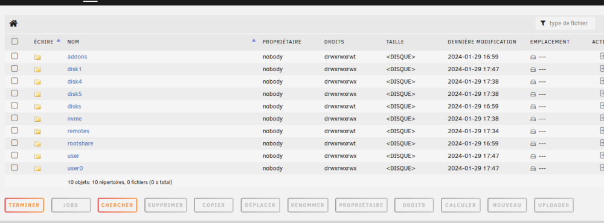Viewport: 604px width, 223px height.
Task: Click the filter funnel icon
Action: (x=543, y=24)
